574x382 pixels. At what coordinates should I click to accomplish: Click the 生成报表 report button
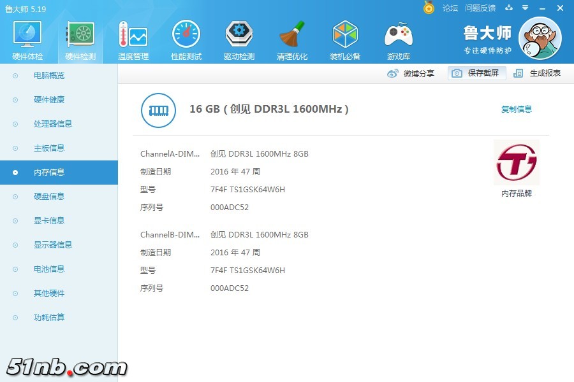tap(537, 73)
